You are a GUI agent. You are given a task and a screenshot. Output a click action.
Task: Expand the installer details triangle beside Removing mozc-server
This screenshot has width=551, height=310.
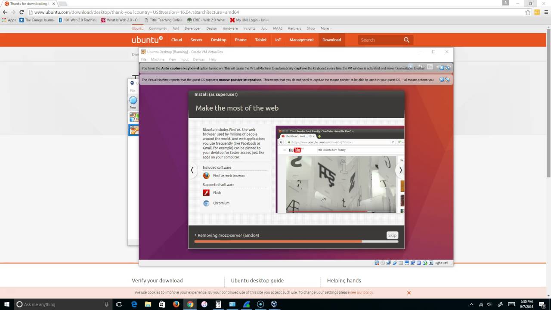coord(195,236)
